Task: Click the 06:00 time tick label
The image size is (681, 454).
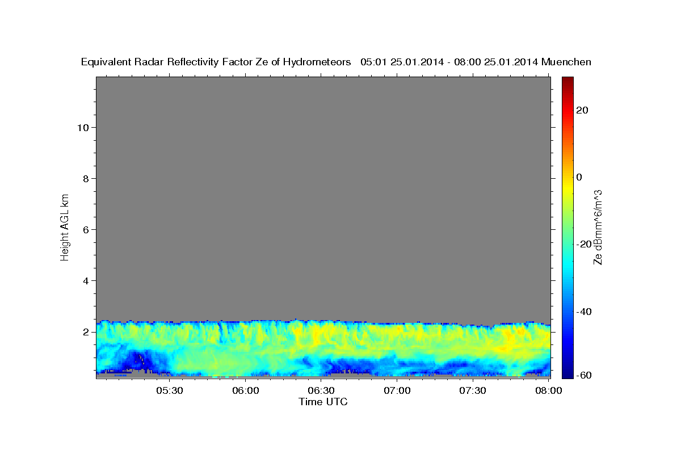Action: [246, 390]
